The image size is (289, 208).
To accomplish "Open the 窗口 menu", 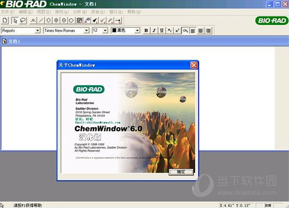I will (x=116, y=12).
